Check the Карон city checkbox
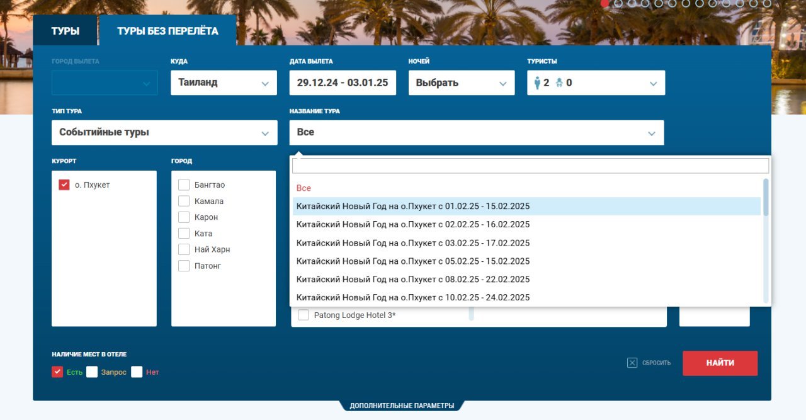Image resolution: width=806 pixels, height=420 pixels. click(x=184, y=217)
